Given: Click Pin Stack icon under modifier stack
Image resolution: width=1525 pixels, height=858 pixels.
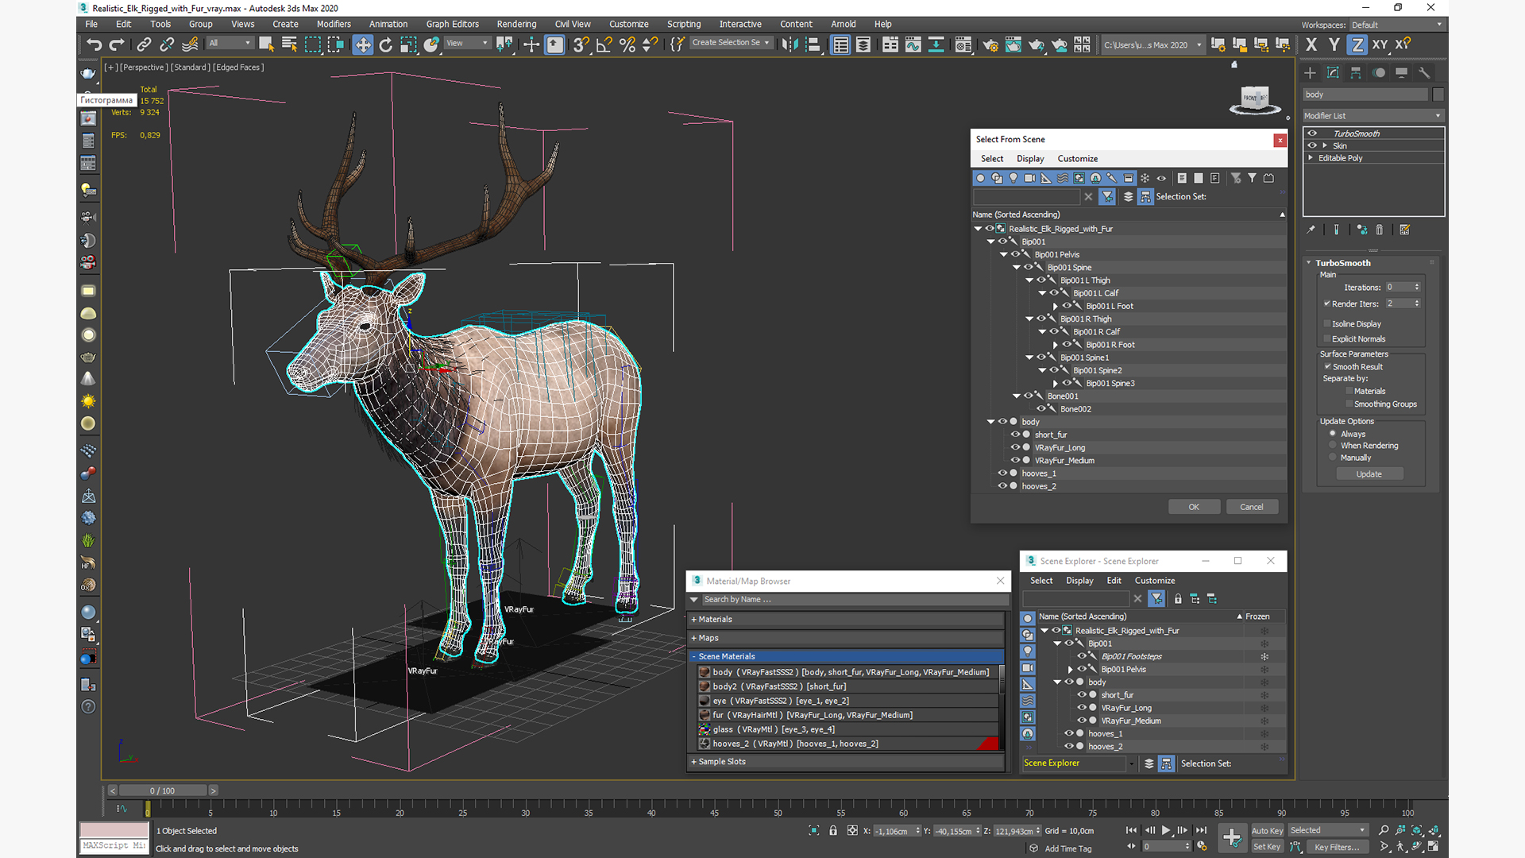Looking at the screenshot, I should 1311,230.
